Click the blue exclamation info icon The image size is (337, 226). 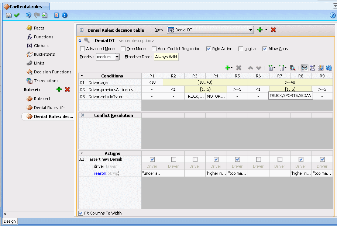[x=65, y=15]
